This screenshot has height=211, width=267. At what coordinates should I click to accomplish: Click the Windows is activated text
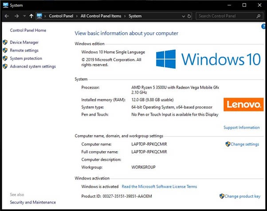[x=100, y=187]
